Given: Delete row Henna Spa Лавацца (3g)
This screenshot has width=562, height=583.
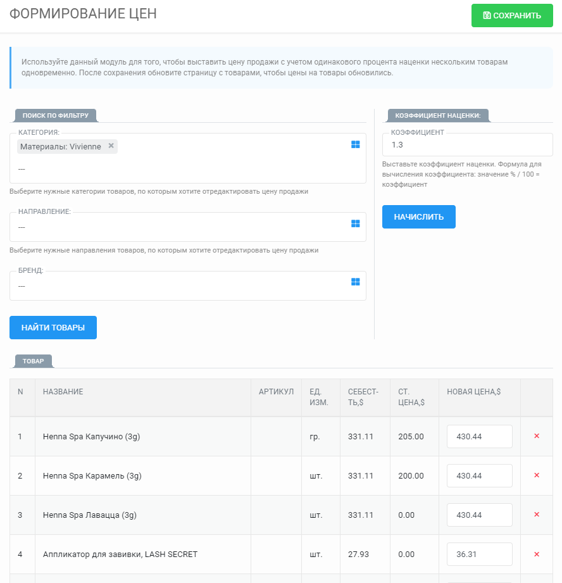Looking at the screenshot, I should (x=536, y=514).
